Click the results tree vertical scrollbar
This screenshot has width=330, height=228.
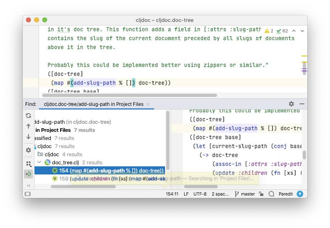[168, 140]
